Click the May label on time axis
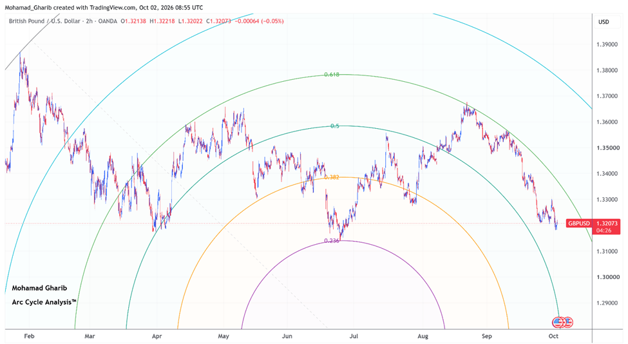Viewport: 628px width, 344px height. (x=224, y=336)
